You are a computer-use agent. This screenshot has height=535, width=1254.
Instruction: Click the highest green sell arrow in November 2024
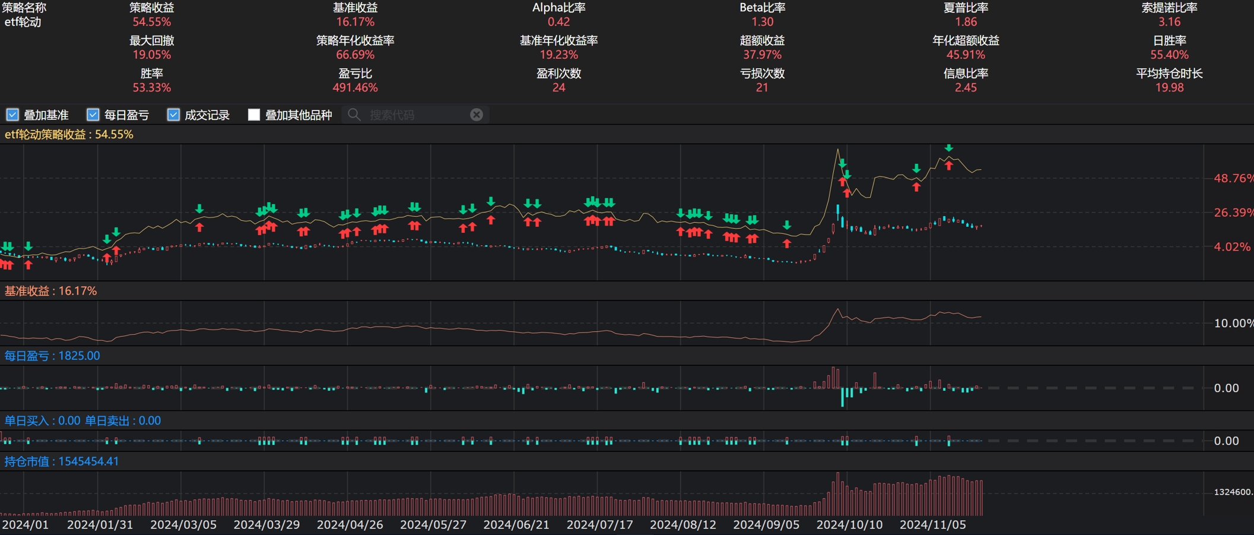(x=949, y=148)
